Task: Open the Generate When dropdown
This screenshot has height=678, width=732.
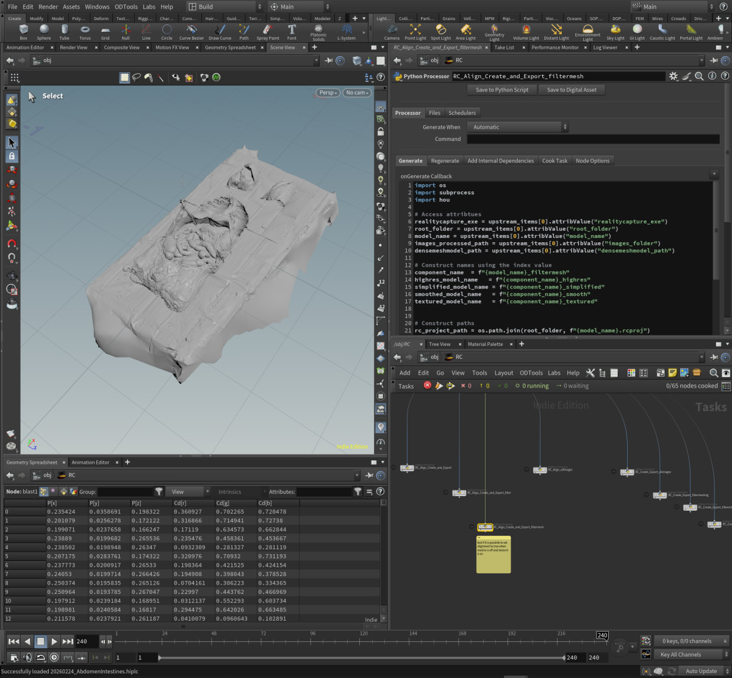Action: pos(517,127)
